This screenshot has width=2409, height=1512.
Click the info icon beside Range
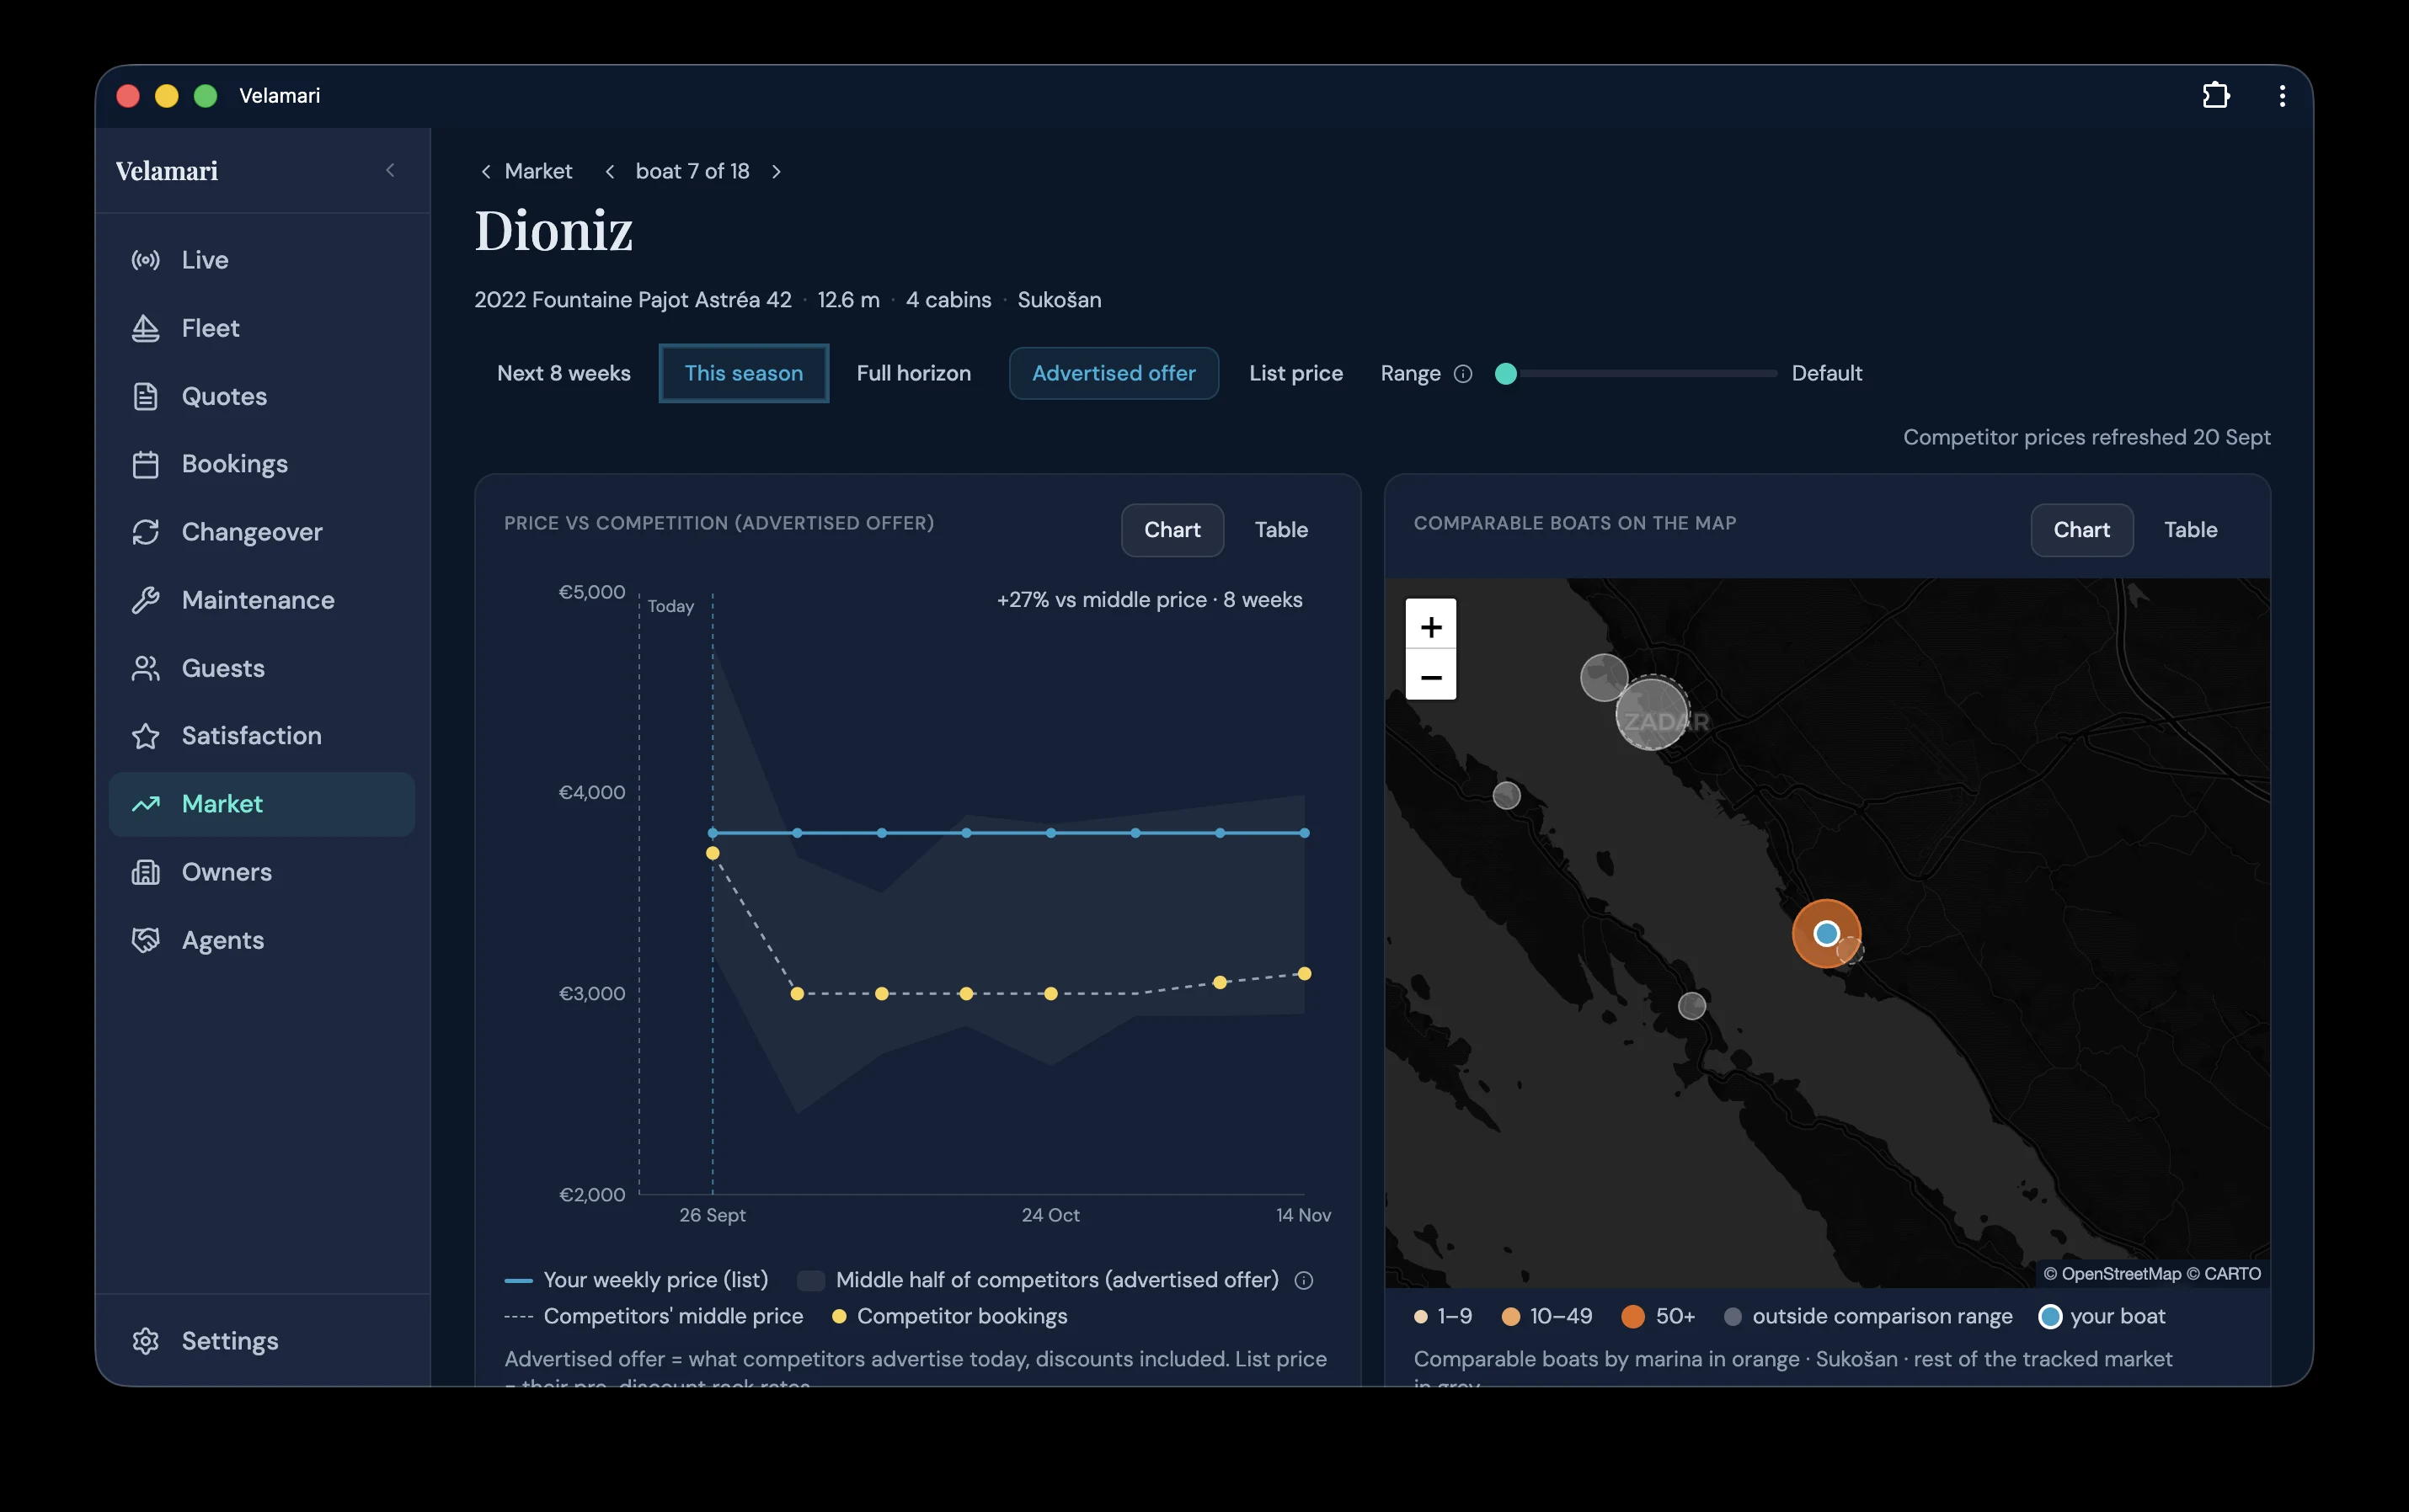(x=1462, y=374)
